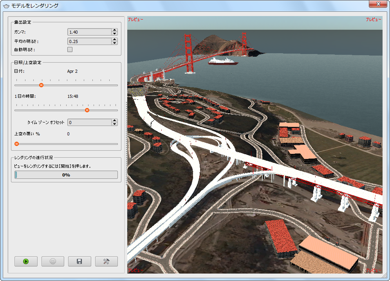Click the 上空の覆い % slider handle
390x281 pixels.
pyautogui.click(x=17, y=144)
